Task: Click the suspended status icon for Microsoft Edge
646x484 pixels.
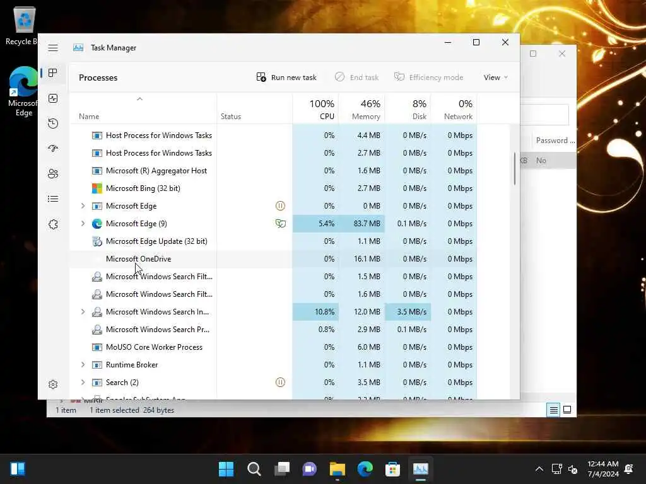Action: click(x=280, y=206)
